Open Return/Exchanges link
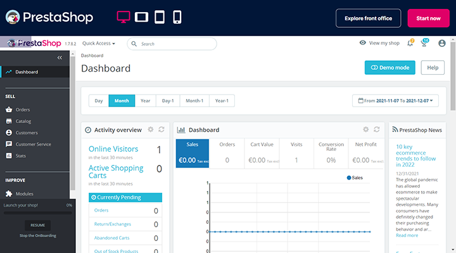Viewport: 456px width, 253px height. tap(113, 224)
